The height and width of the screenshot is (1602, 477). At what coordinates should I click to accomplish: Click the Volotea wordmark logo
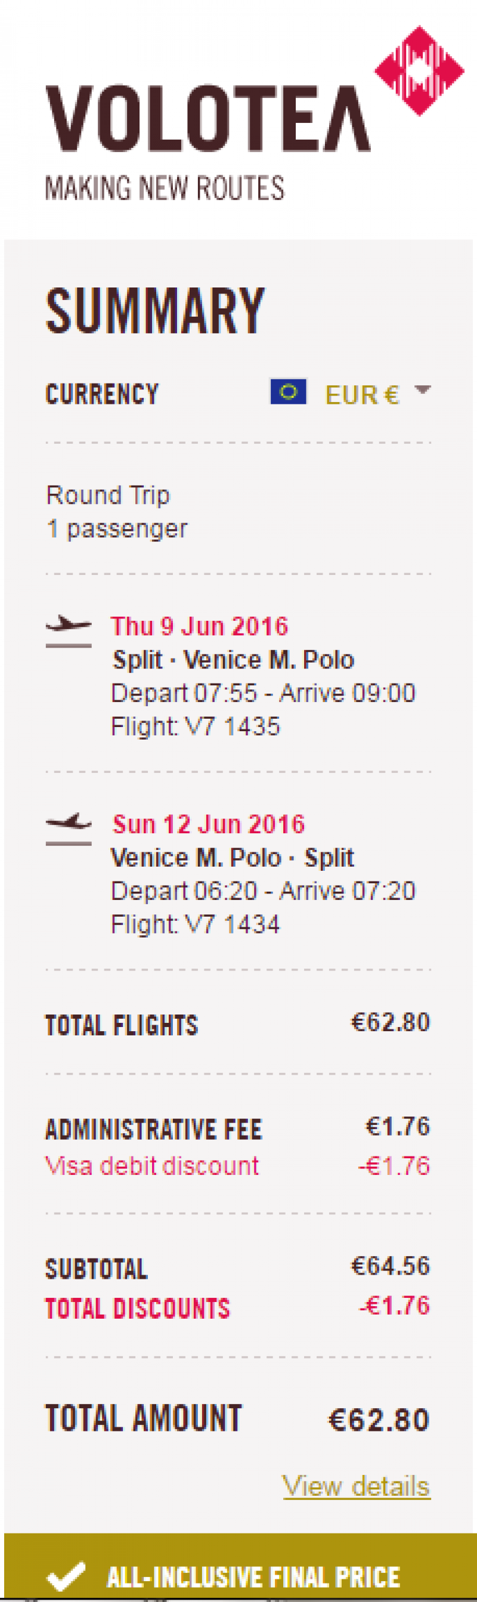pos(207,119)
